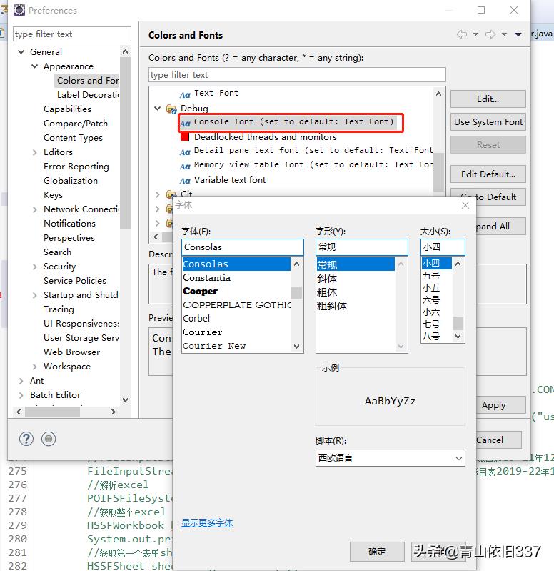Click the Debug folder icon
554x571 pixels.
pos(171,109)
